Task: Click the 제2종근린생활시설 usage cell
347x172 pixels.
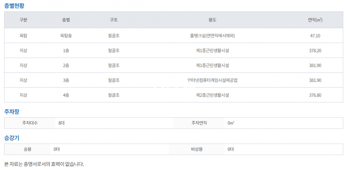Action: tap(212, 95)
